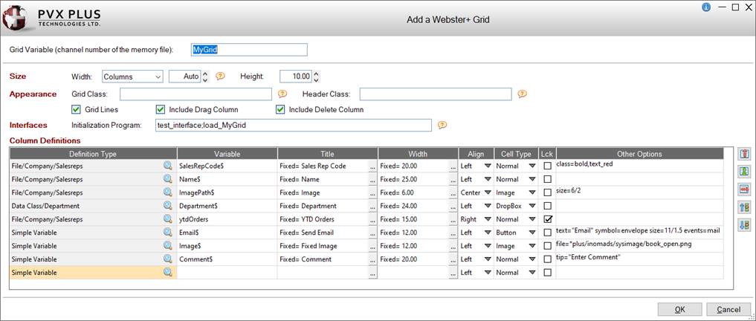
Task: Show help tip for Grid Class
Action: click(282, 94)
